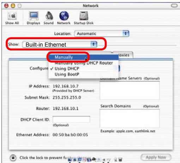Image resolution: width=180 pixels, height=163 pixels.
Task: Click the router address 192.168.10.1
Action: click(x=66, y=108)
